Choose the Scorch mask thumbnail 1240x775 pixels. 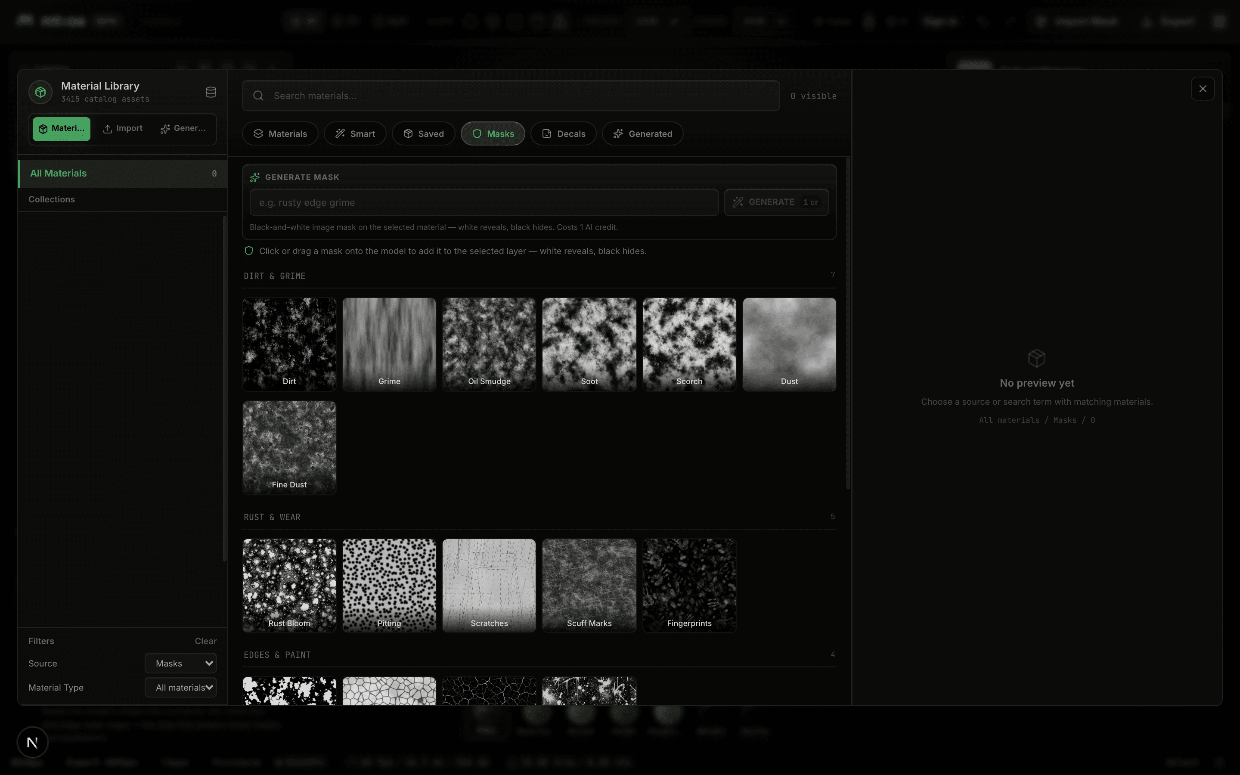[x=690, y=344]
